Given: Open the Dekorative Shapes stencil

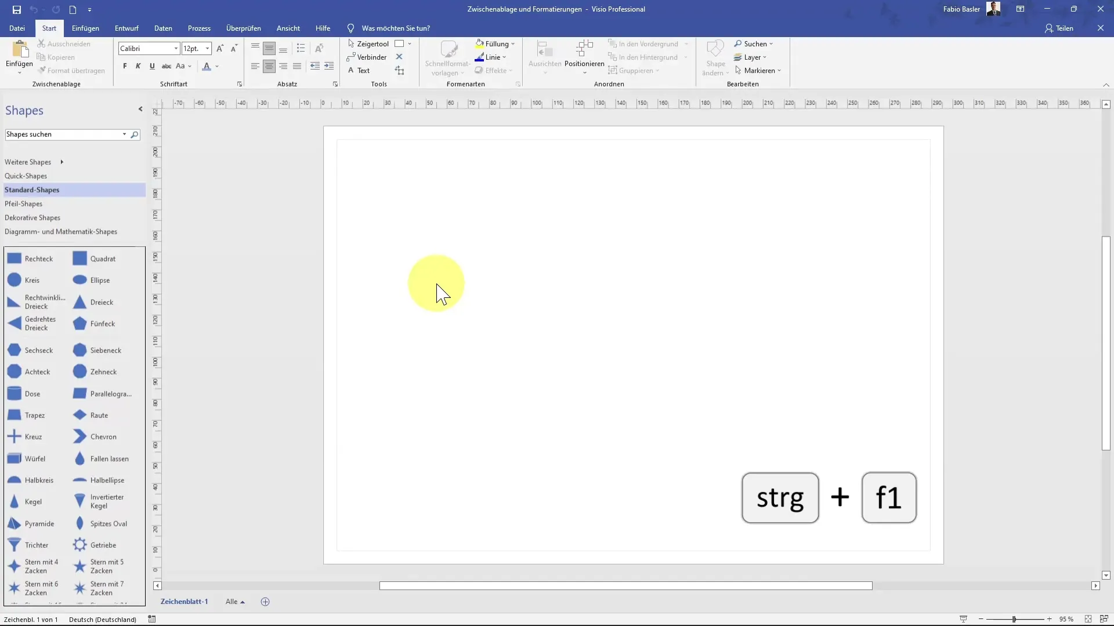Looking at the screenshot, I should coord(32,218).
